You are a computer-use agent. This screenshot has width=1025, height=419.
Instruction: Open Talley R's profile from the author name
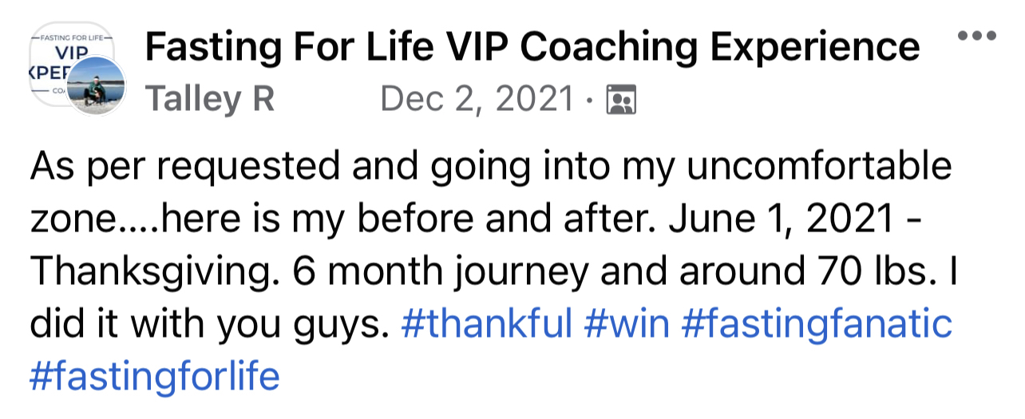pyautogui.click(x=210, y=100)
